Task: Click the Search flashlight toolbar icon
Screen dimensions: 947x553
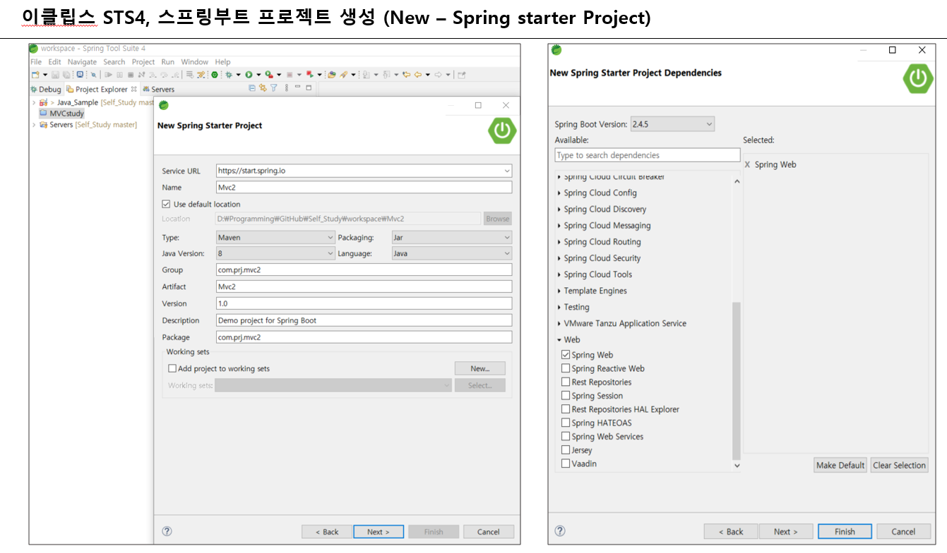Action: tap(344, 75)
